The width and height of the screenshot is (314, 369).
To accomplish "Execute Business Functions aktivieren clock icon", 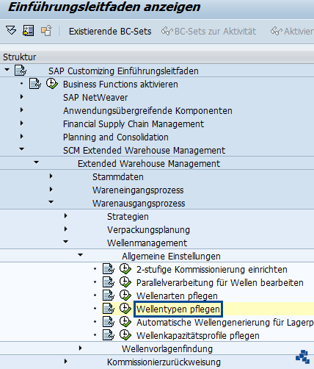I will [x=52, y=84].
